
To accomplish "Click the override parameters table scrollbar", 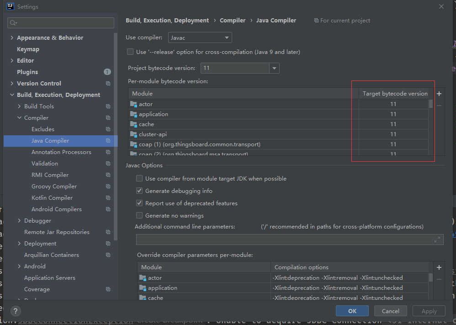I will [431, 277].
